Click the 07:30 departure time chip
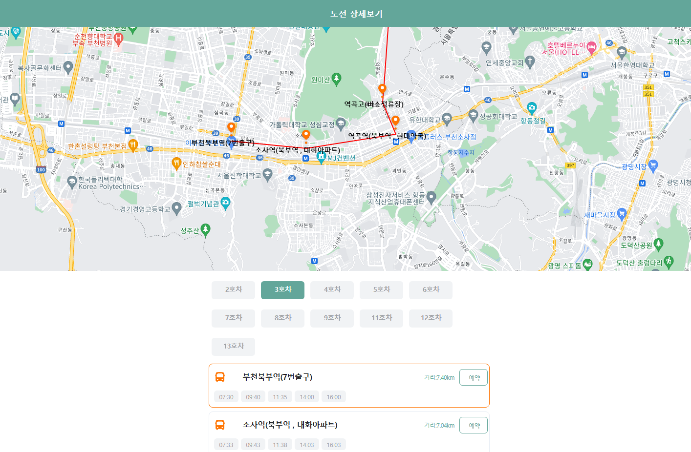 click(226, 397)
